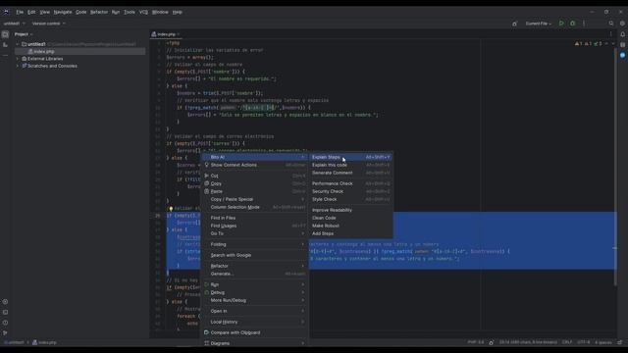Click the PhpStorm logo icon
Image resolution: width=628 pixels, height=353 pixels.
tap(6, 12)
